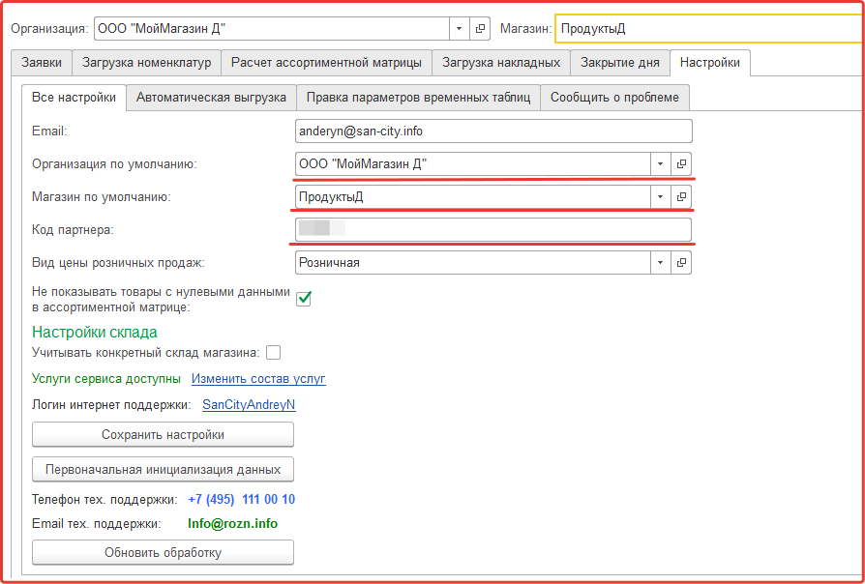Open the Загрузка номенклатур tab

pyautogui.click(x=146, y=63)
